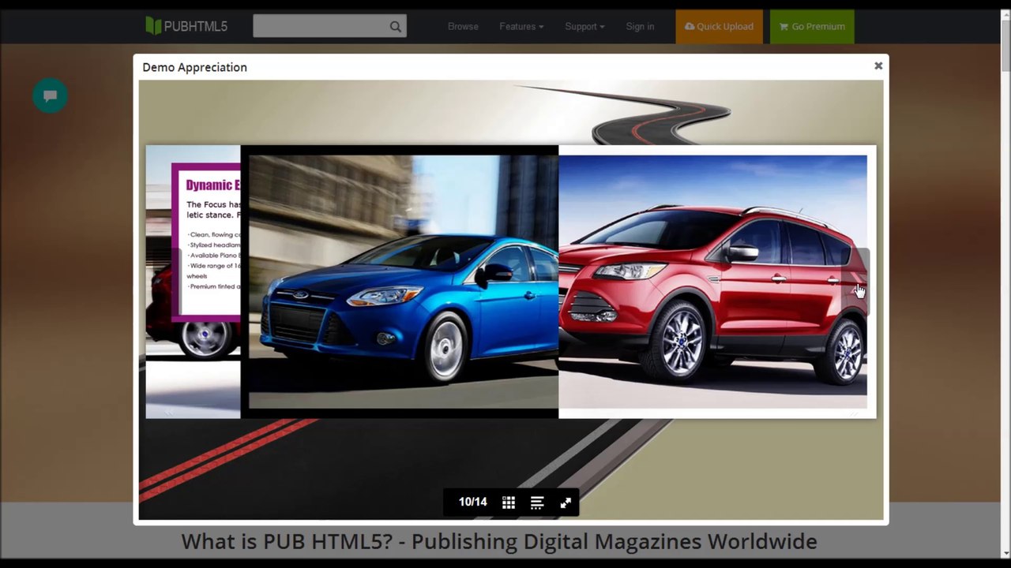Open the Sign in link
Viewport: 1011px width, 568px height.
(x=640, y=26)
